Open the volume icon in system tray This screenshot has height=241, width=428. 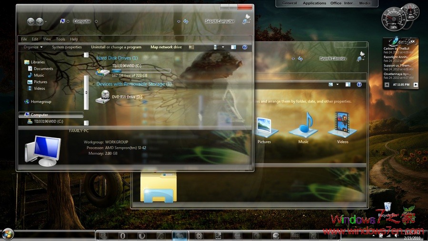point(396,236)
